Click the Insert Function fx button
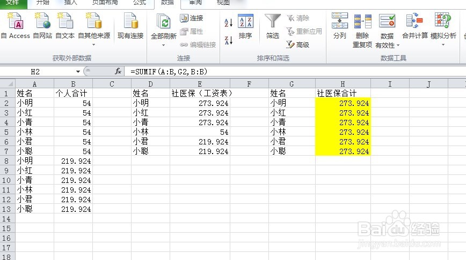This screenshot has width=466, height=260. click(x=118, y=71)
